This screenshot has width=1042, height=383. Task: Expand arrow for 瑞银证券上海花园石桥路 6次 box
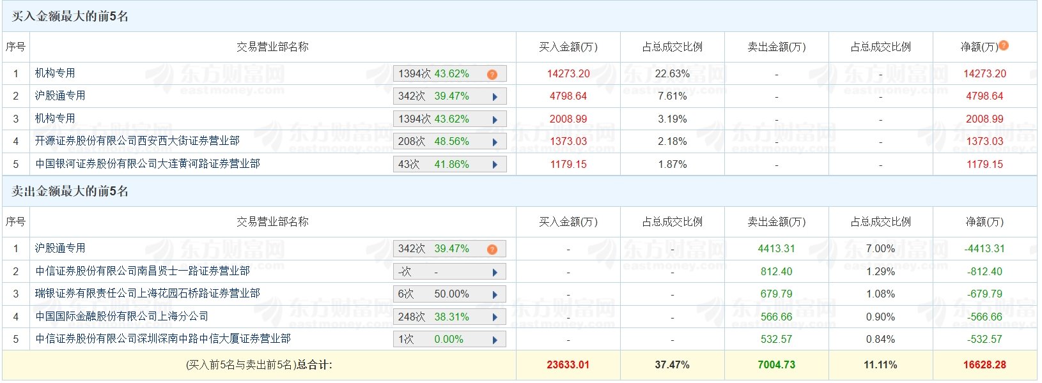tap(495, 294)
